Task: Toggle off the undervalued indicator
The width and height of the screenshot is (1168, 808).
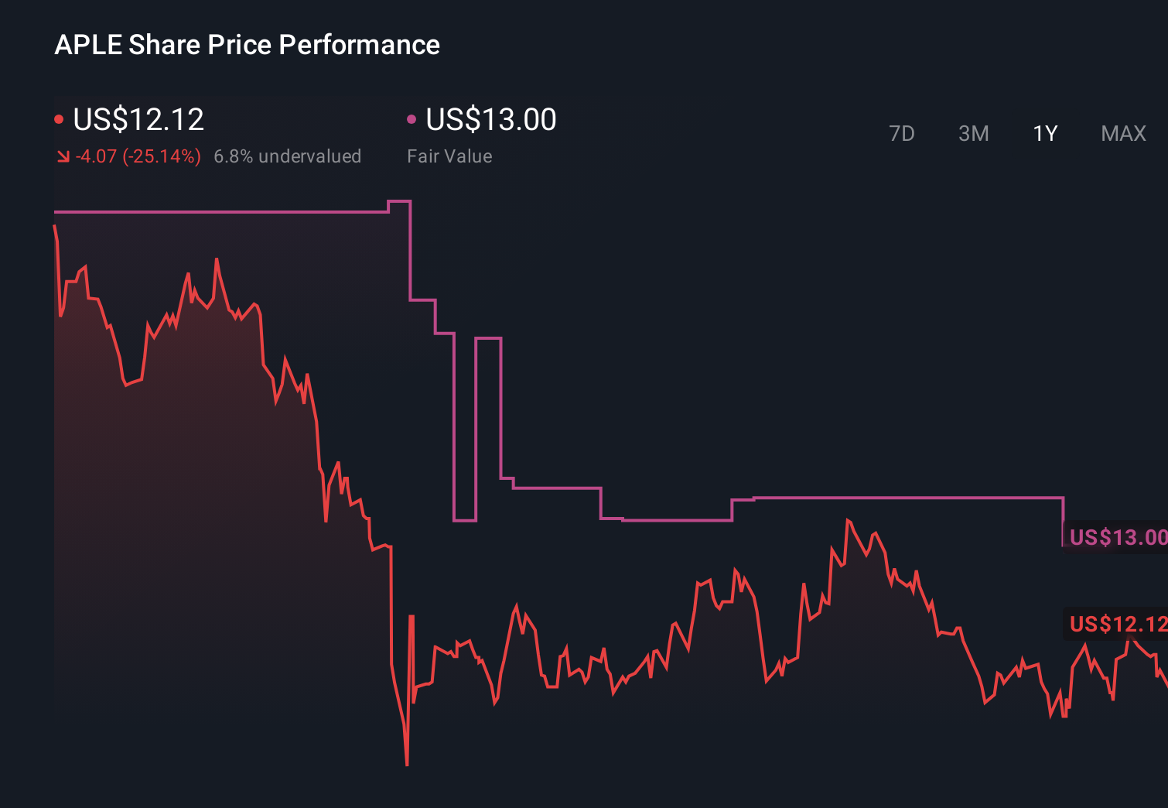Action: point(288,156)
